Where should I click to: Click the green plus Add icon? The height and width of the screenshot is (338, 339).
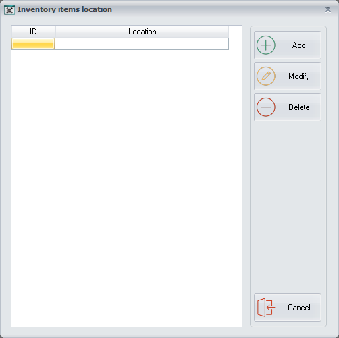266,45
